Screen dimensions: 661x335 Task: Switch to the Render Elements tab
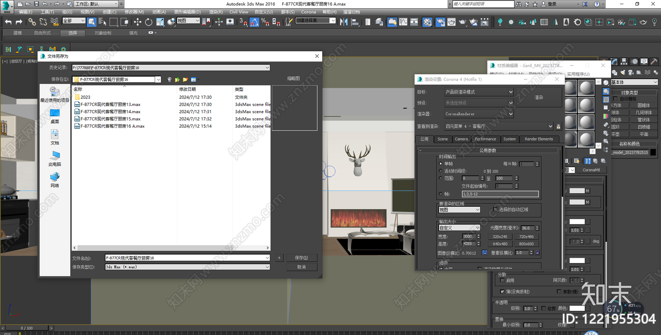pyautogui.click(x=539, y=139)
